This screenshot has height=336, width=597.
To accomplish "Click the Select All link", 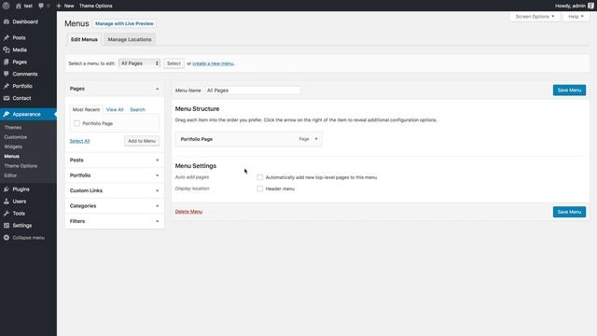I will (x=79, y=141).
